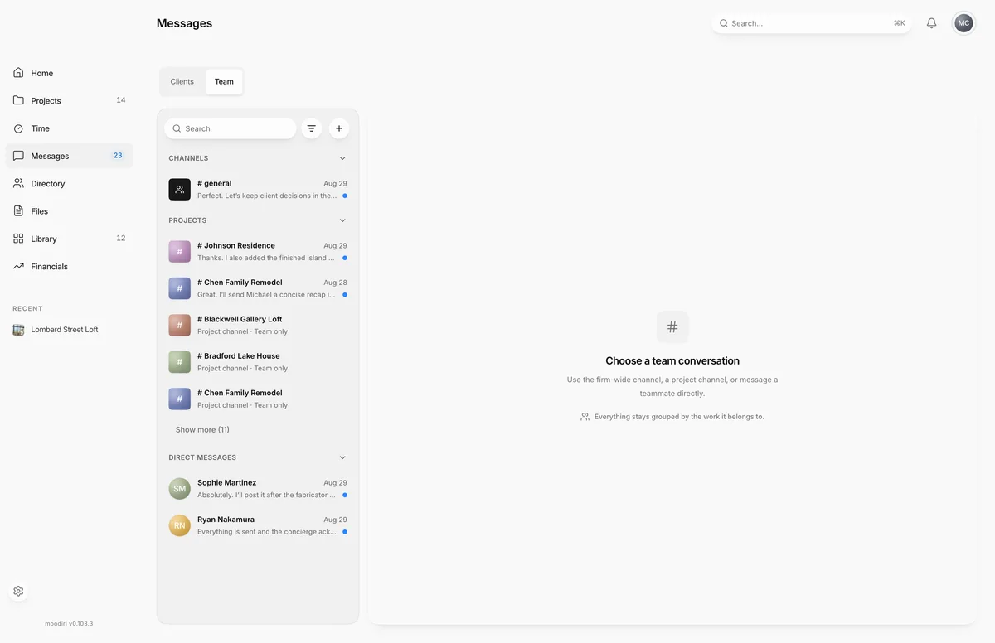This screenshot has width=995, height=643.
Task: Open the notifications bell
Action: coord(931,23)
